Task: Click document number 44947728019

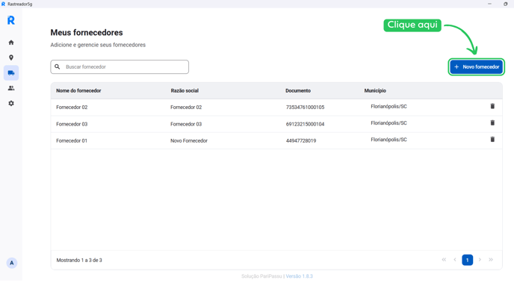Action: pyautogui.click(x=301, y=140)
